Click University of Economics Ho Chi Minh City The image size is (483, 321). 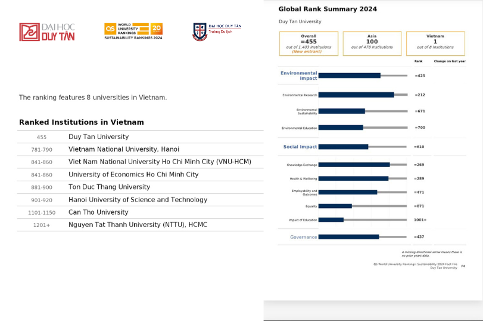[x=133, y=175]
